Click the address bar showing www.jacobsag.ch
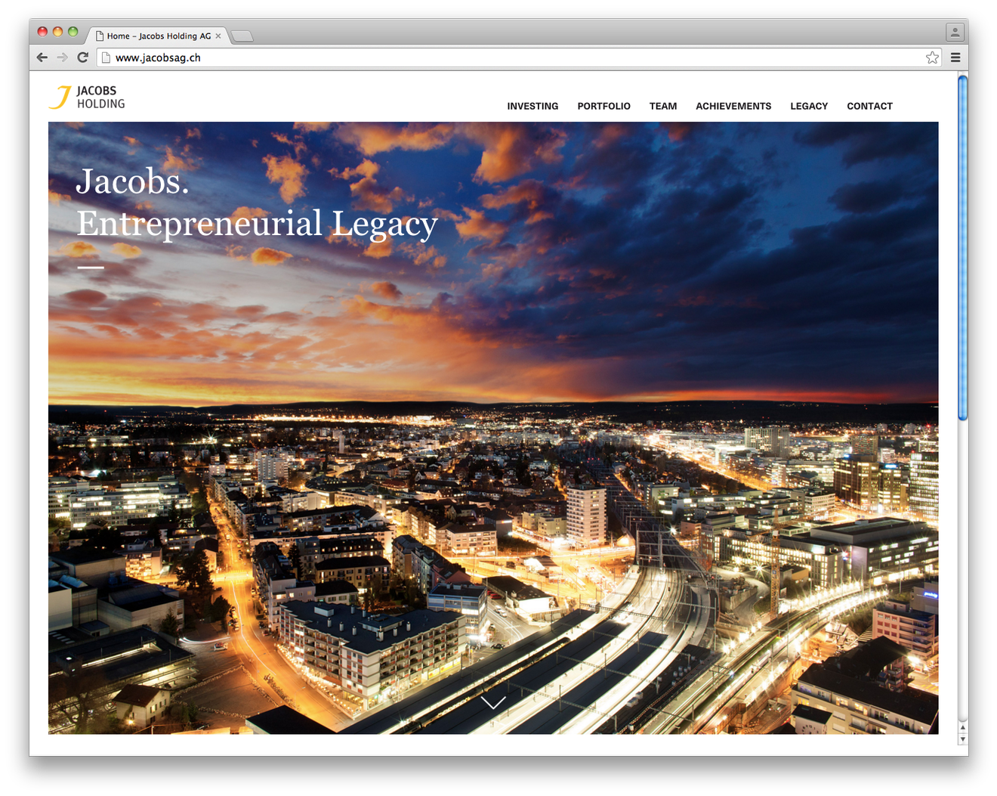This screenshot has width=997, height=796. point(514,57)
